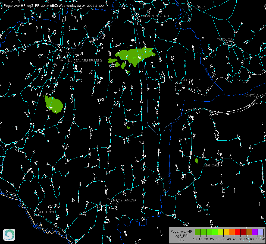Click the ZALAEGERSZEG city label
The width and height of the screenshot is (266, 244).
(89, 61)
